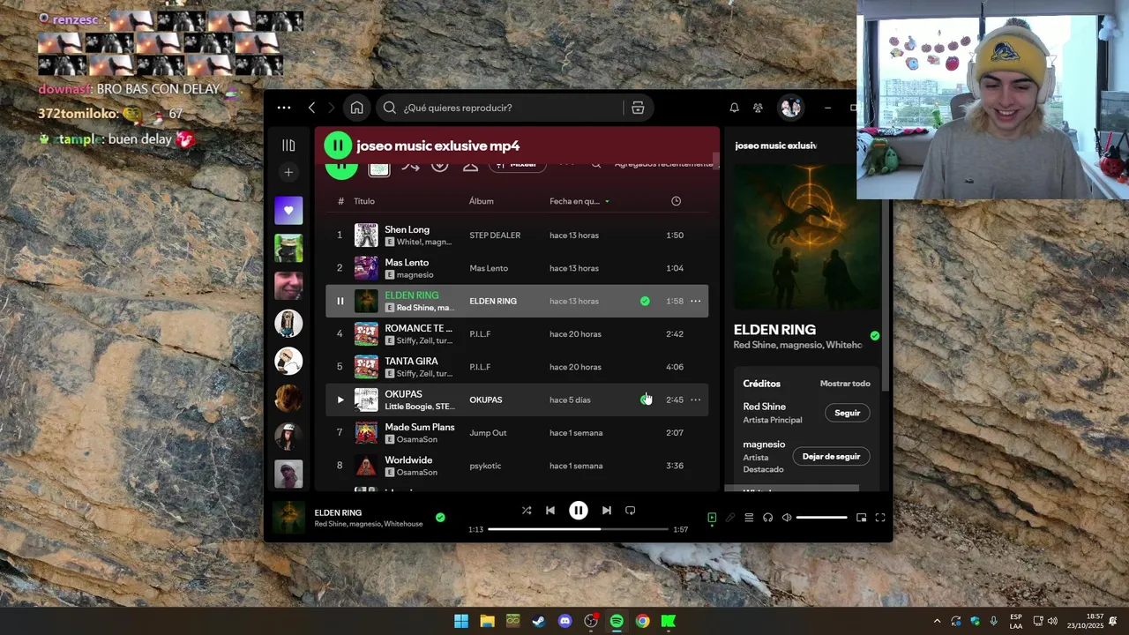
Task: Select TANTA GIRA track title
Action: click(x=411, y=362)
